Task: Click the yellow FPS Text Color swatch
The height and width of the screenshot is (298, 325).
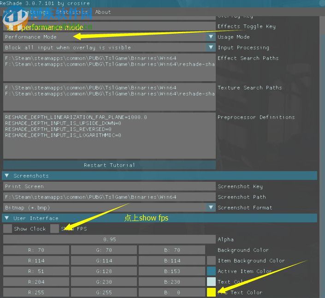Action: tap(211, 292)
